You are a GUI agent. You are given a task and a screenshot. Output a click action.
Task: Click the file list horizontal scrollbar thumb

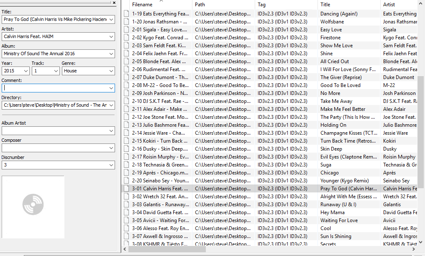[x=166, y=249]
